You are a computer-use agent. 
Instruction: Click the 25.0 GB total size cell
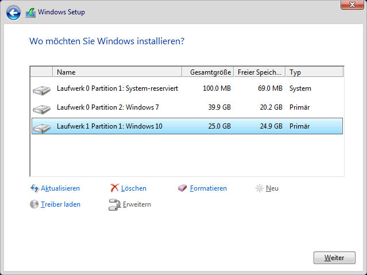tap(219, 126)
